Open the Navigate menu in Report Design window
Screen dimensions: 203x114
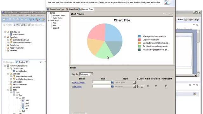click(x=40, y=15)
